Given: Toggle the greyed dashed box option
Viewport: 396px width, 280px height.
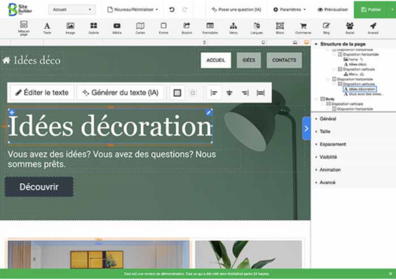Looking at the screenshot, I should tap(193, 93).
